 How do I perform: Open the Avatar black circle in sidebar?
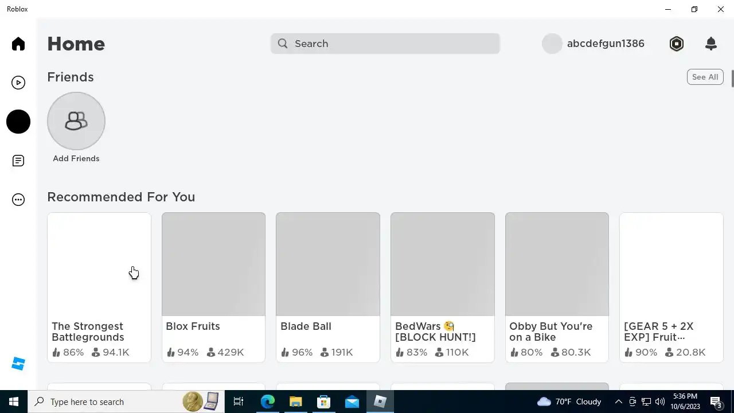(18, 122)
